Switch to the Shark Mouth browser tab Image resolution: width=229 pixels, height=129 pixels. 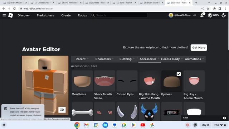tap(15, 3)
